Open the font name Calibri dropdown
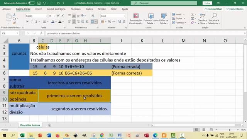Viewport: 247px width, 139px height. click(x=46, y=16)
